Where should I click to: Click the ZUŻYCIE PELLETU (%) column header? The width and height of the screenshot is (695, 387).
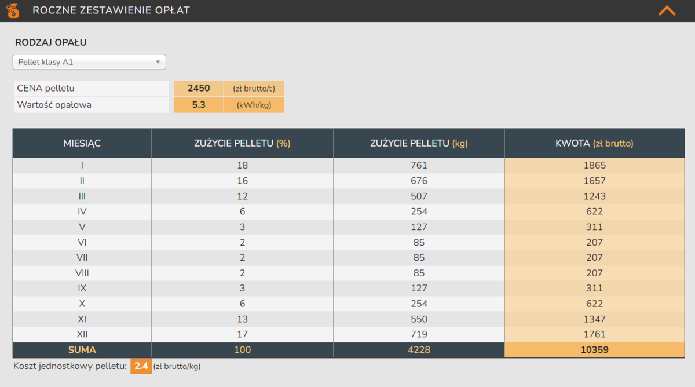click(242, 143)
